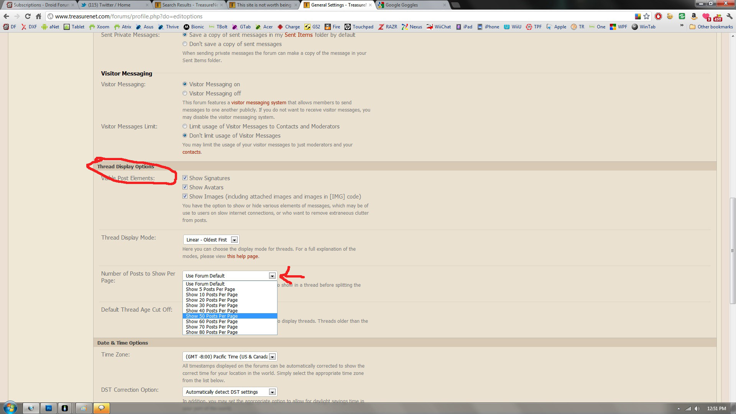
Task: Open the Xoom bookmark
Action: [x=99, y=27]
